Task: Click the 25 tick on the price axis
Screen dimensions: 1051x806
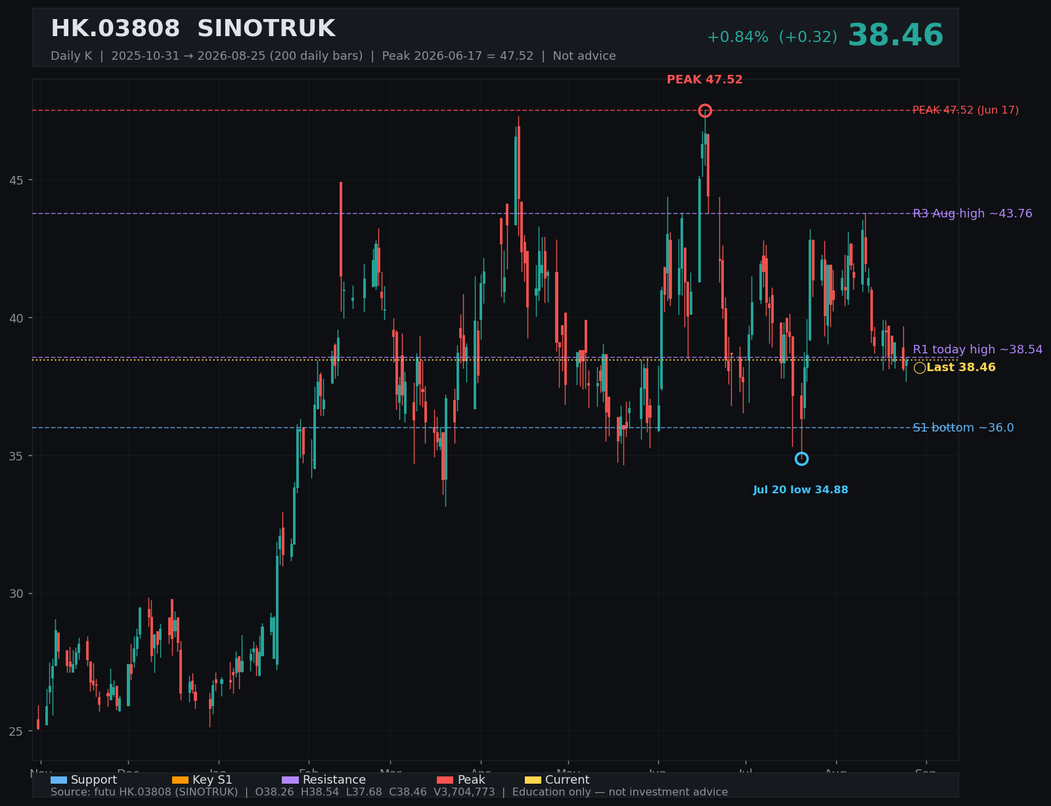Action: coord(17,732)
